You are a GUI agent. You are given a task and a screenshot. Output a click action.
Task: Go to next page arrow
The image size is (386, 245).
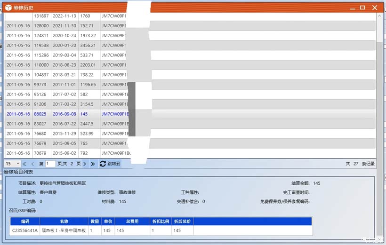[85, 164]
